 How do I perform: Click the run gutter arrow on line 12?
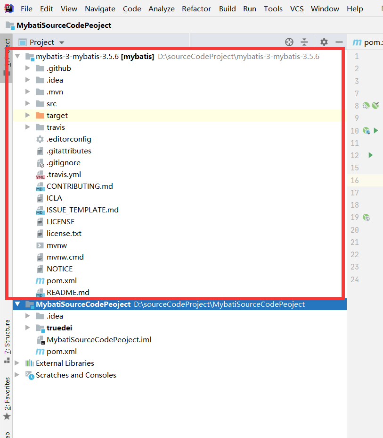pyautogui.click(x=370, y=155)
